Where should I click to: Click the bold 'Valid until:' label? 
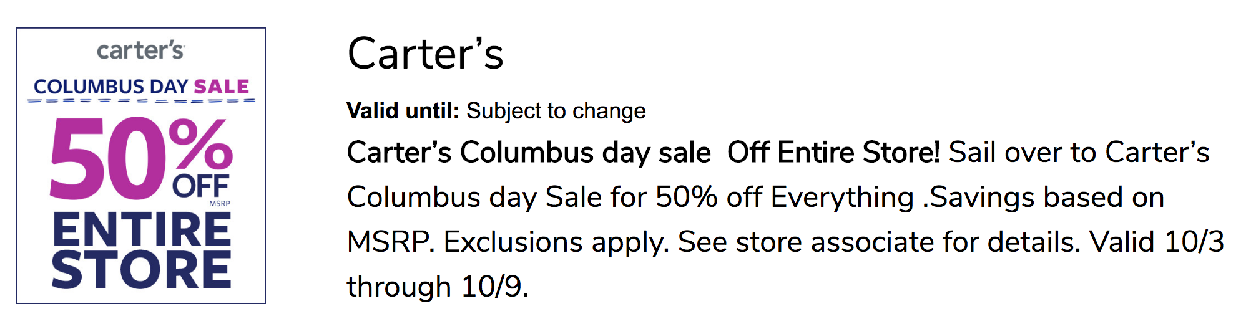(403, 111)
